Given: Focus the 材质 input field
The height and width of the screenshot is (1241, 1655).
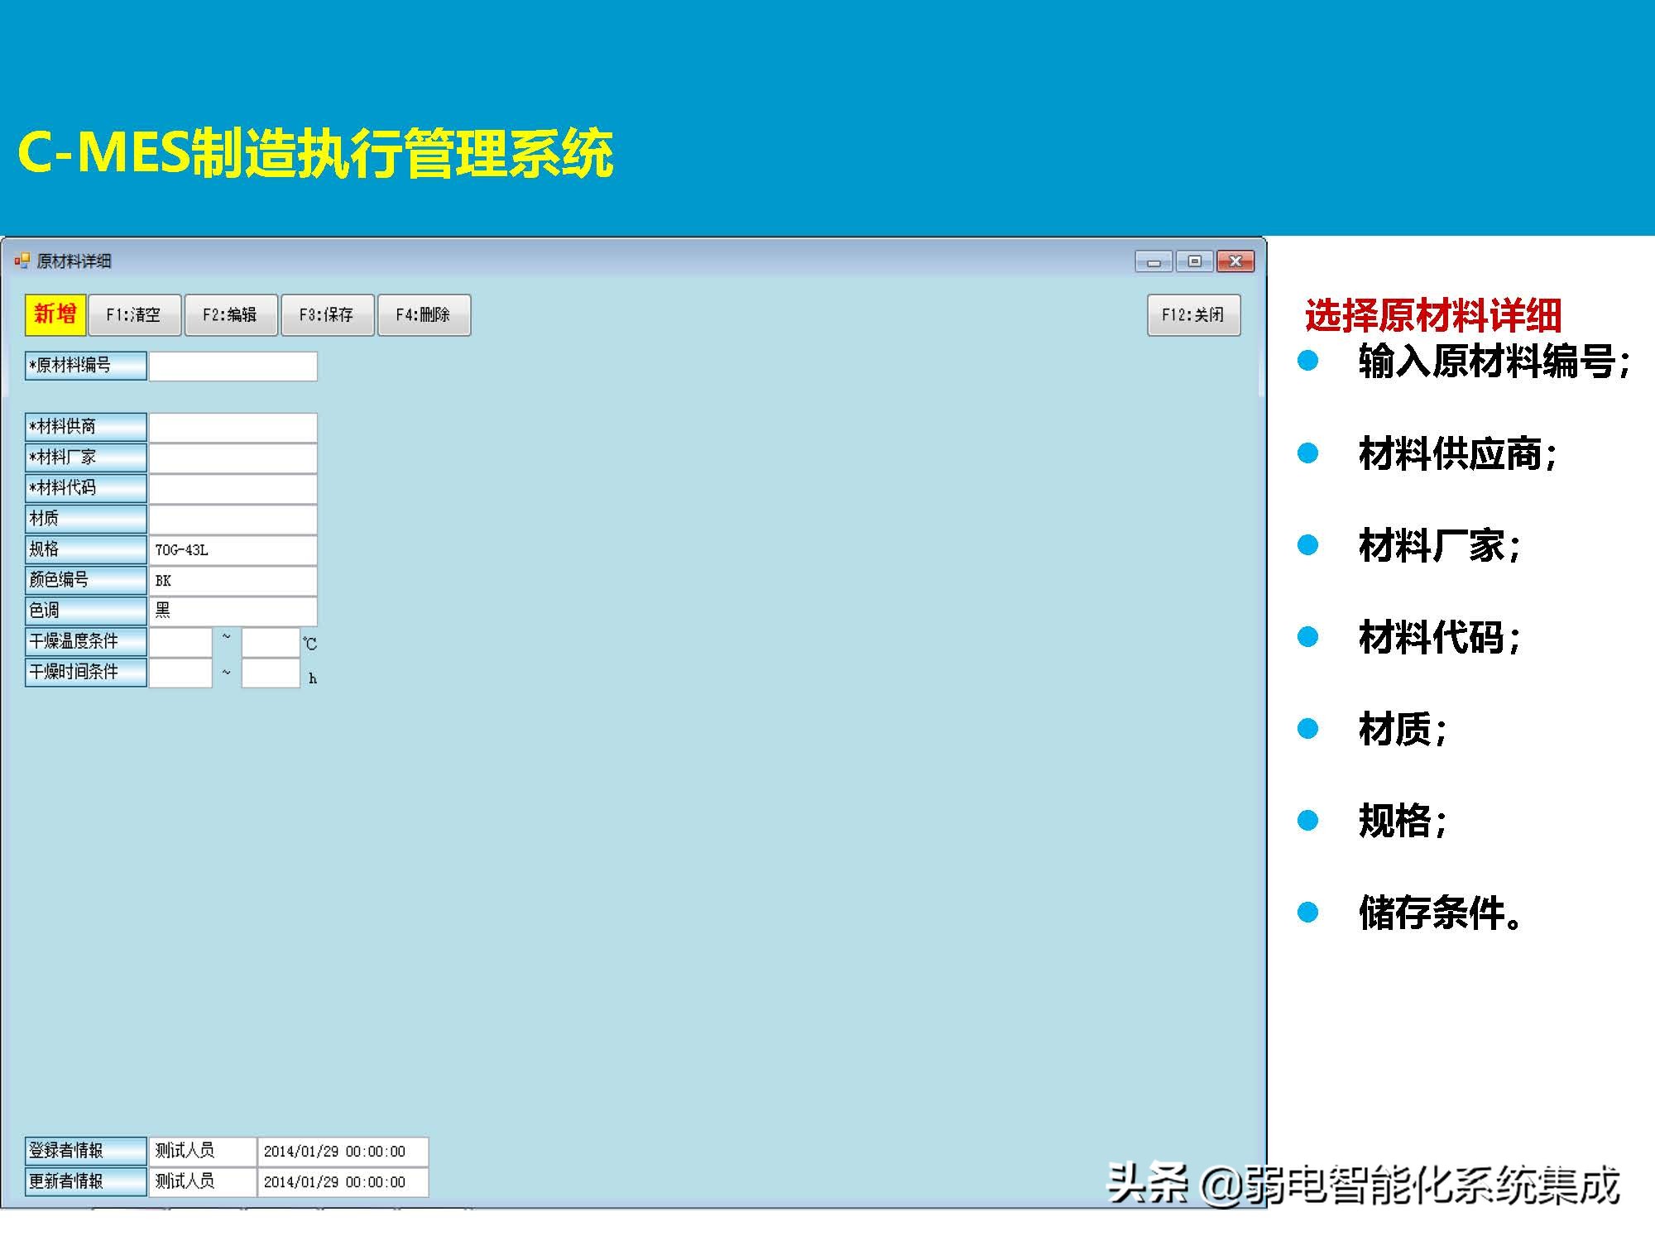Looking at the screenshot, I should tap(233, 520).
